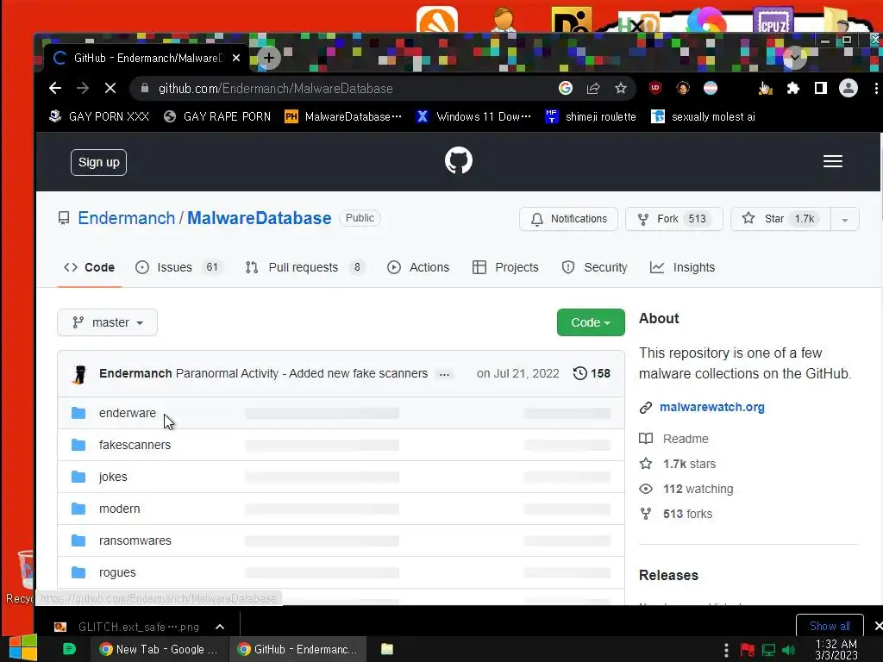The image size is (883, 662).
Task: Click the GitHub Sign up button
Action: click(98, 162)
